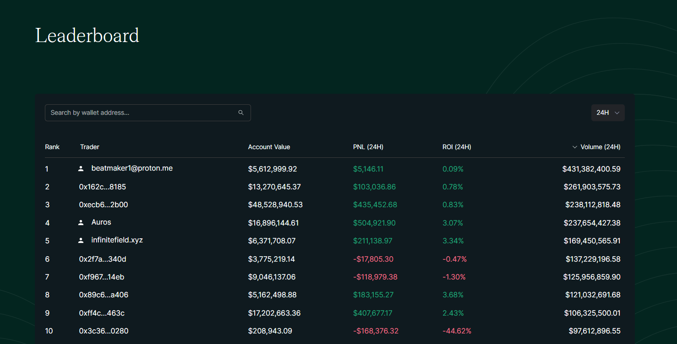Open trader 0x2f7a...340d
Screen dimensions: 677x344
(x=103, y=259)
